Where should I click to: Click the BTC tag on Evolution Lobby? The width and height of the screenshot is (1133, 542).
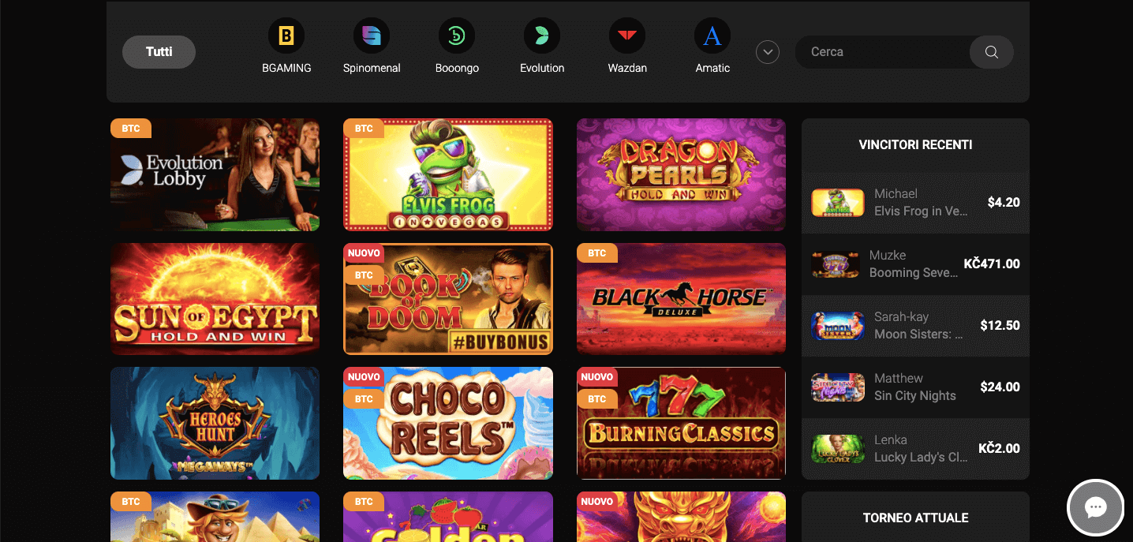[130, 128]
